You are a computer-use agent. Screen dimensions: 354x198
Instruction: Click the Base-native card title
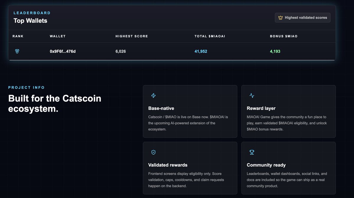[161, 108]
